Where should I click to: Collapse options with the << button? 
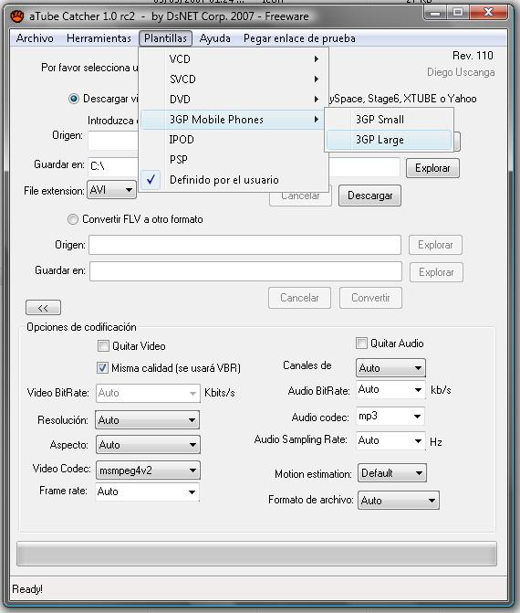pyautogui.click(x=44, y=308)
